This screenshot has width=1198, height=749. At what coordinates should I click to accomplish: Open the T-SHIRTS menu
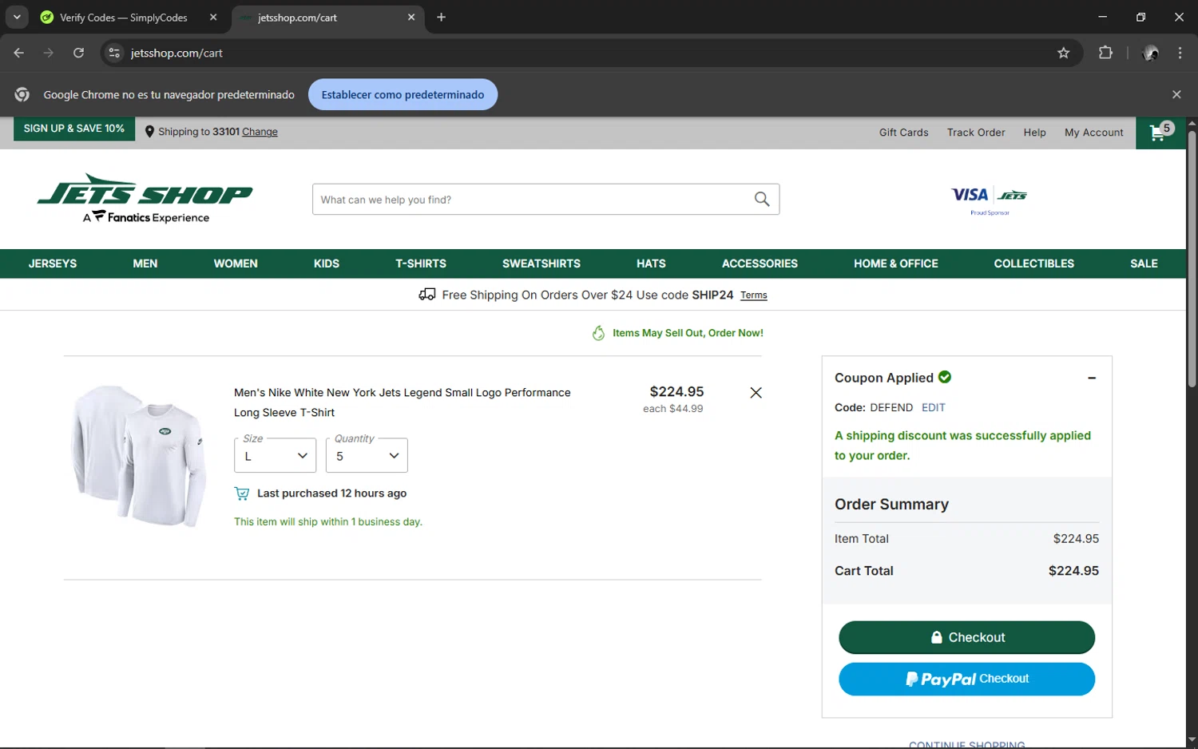[x=421, y=264]
